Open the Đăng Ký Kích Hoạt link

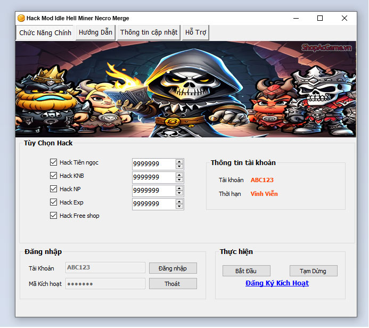point(277,283)
